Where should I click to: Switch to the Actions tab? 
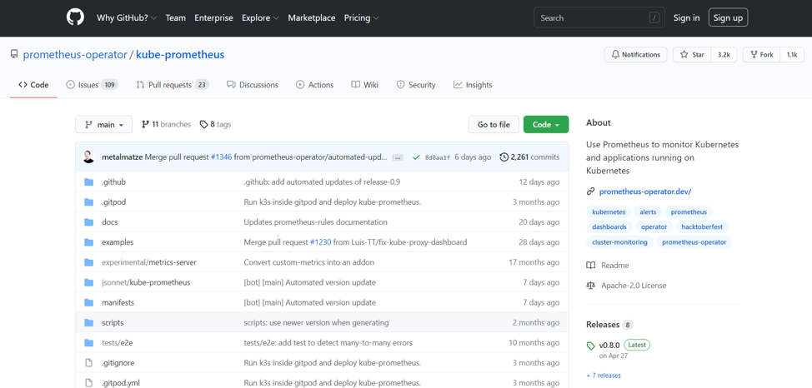[315, 85]
